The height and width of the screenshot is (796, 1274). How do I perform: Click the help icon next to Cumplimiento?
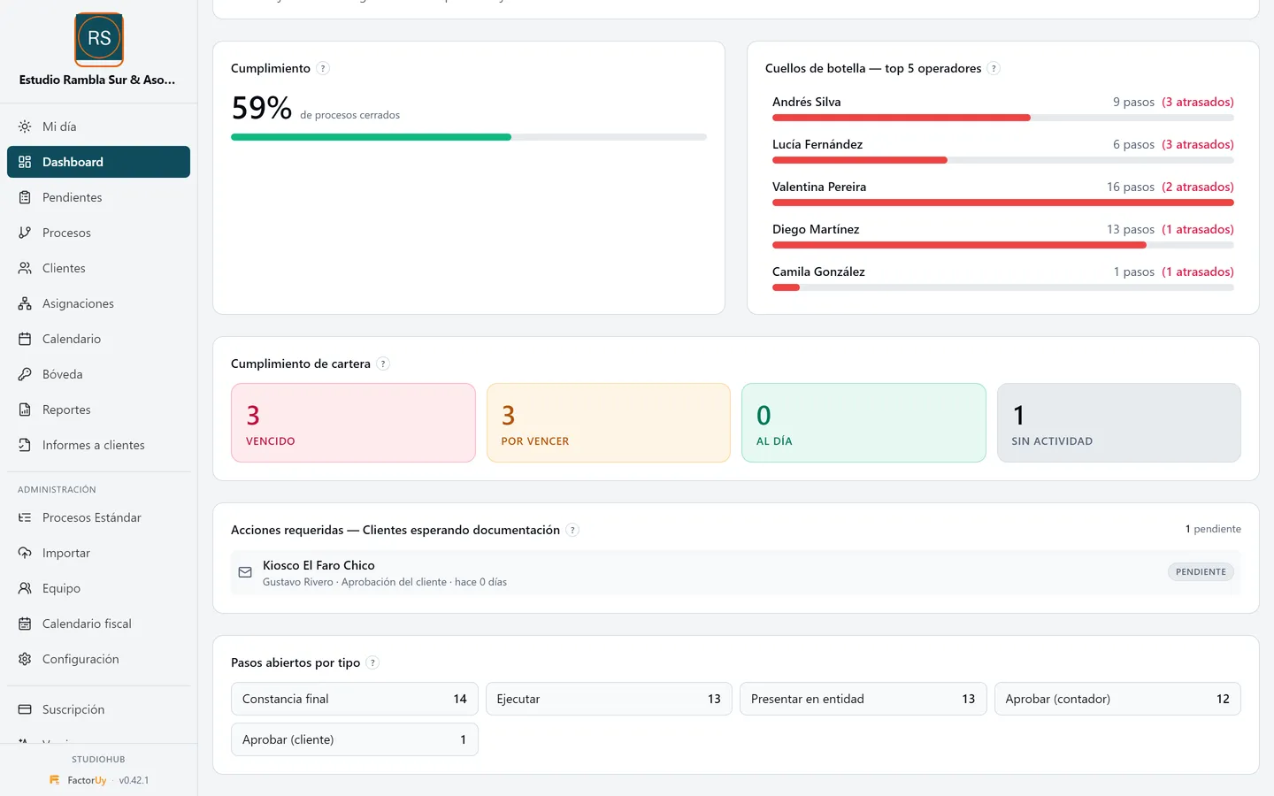[x=323, y=68]
